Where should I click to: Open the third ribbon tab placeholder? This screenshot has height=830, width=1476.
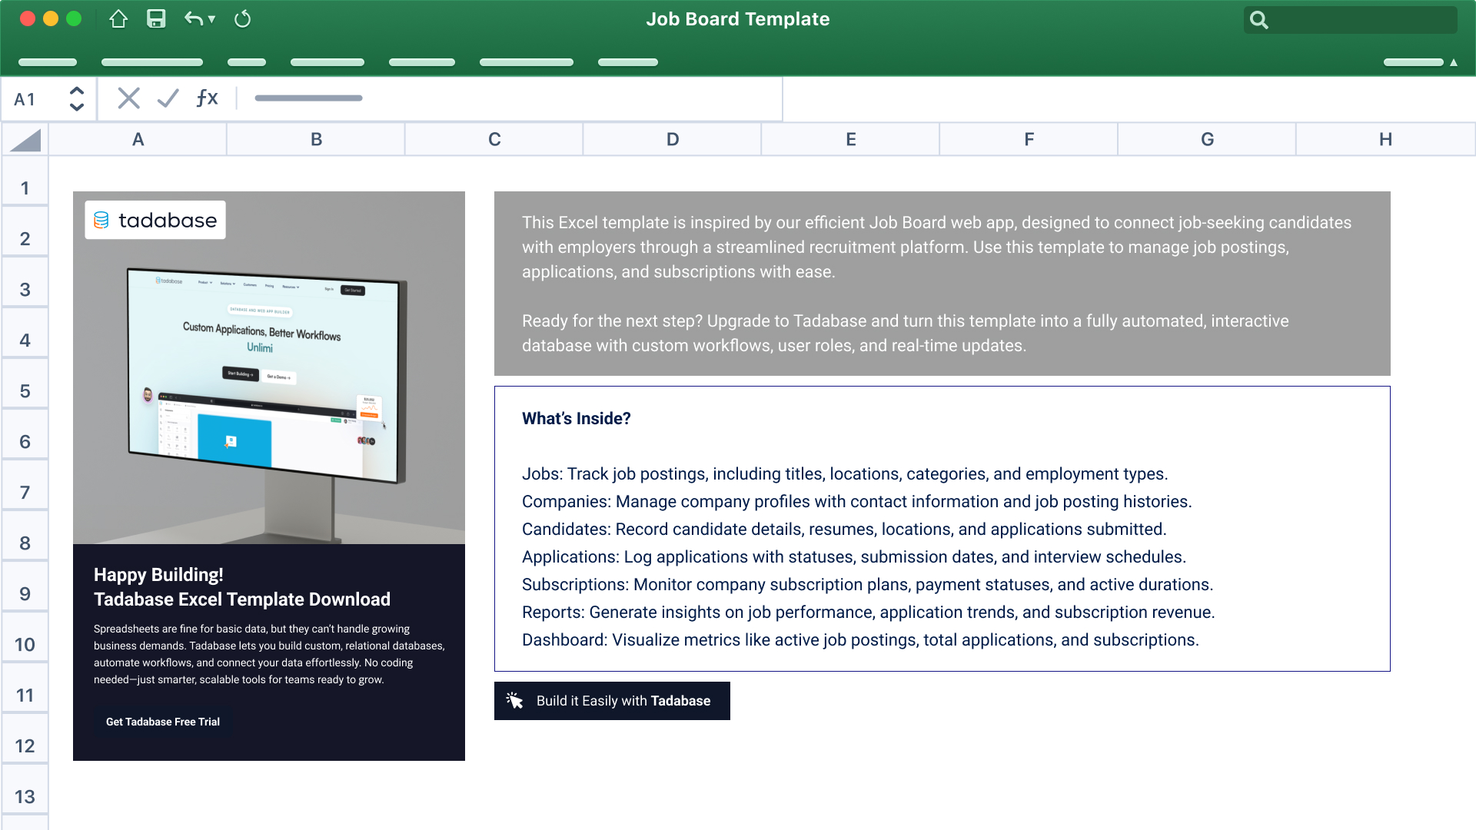click(x=247, y=62)
